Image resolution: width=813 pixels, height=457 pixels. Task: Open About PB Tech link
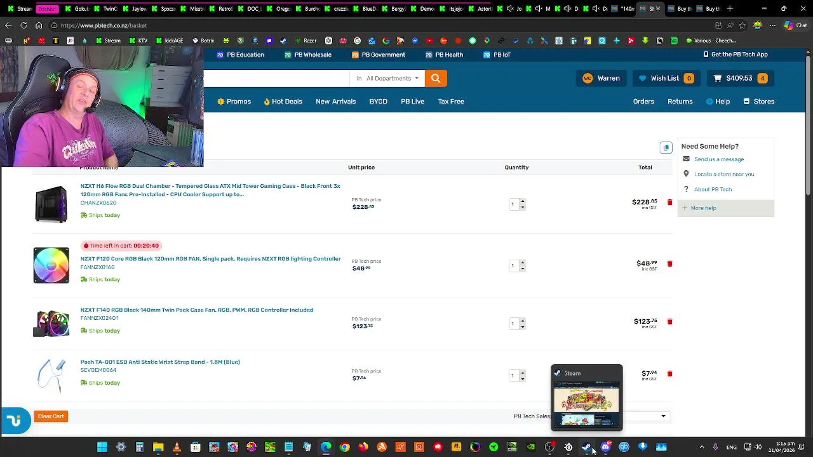[713, 189]
